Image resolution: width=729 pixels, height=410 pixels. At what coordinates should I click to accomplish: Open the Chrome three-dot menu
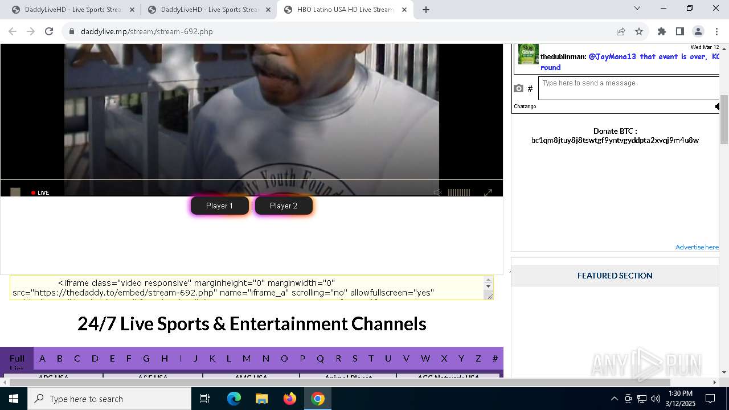tap(716, 31)
